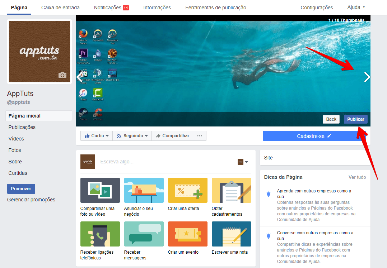Click the Back button on cover
387x268 pixels.
pos(331,119)
